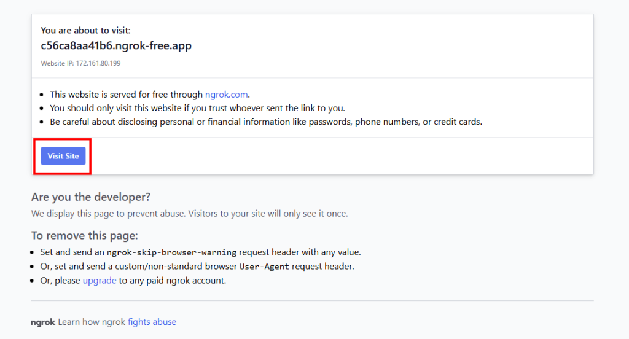
Task: Click the "We display this page to prevent abuse" sentence
Action: pyautogui.click(x=108, y=214)
